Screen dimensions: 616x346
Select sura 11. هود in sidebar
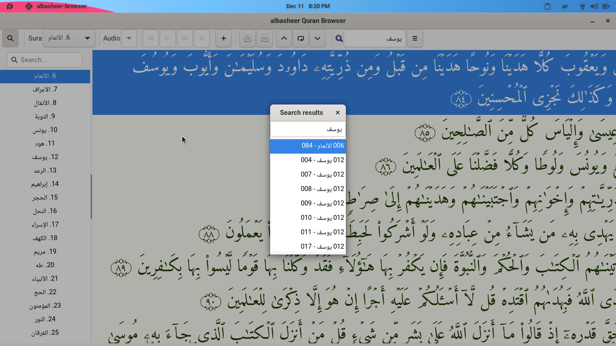(45, 143)
